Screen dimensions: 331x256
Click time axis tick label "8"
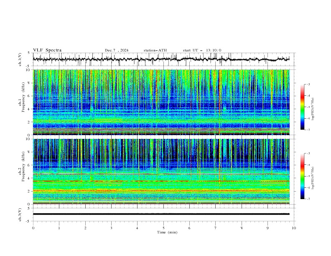[242, 228]
